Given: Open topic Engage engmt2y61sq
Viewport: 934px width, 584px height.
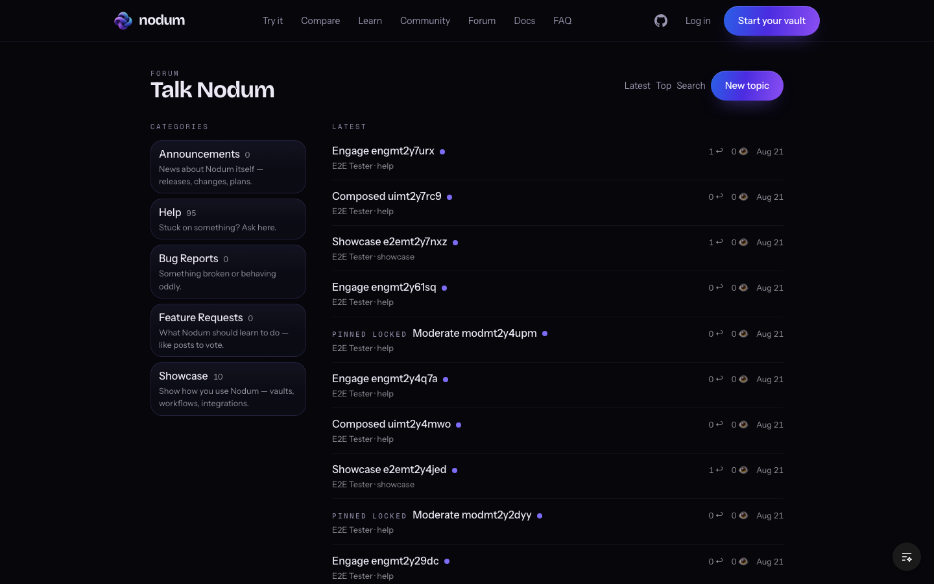Looking at the screenshot, I should coord(384,287).
